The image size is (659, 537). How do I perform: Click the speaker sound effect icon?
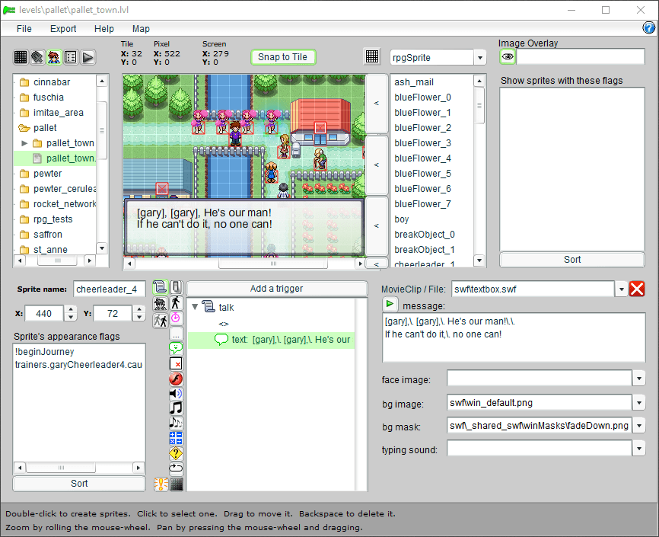pyautogui.click(x=176, y=393)
